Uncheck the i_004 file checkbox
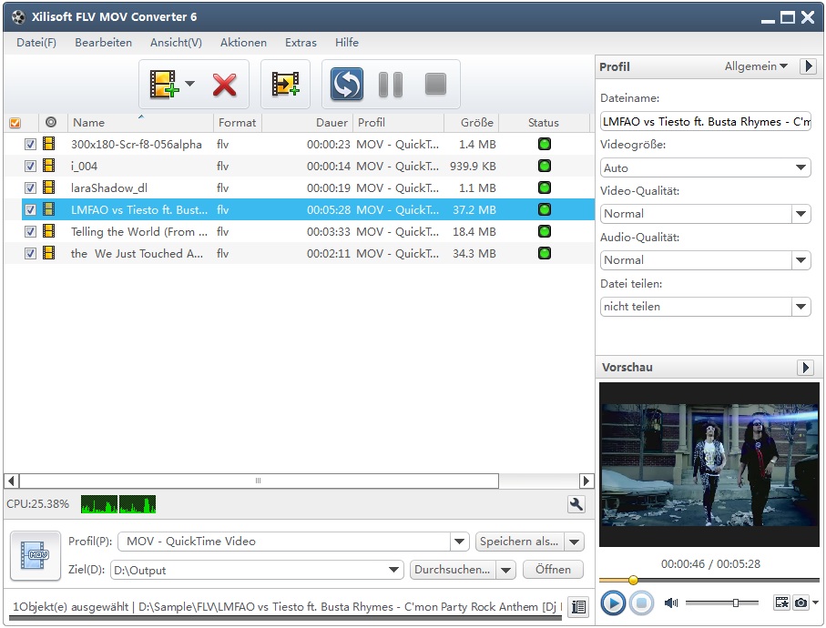Image resolution: width=826 pixels, height=628 pixels. (x=30, y=167)
